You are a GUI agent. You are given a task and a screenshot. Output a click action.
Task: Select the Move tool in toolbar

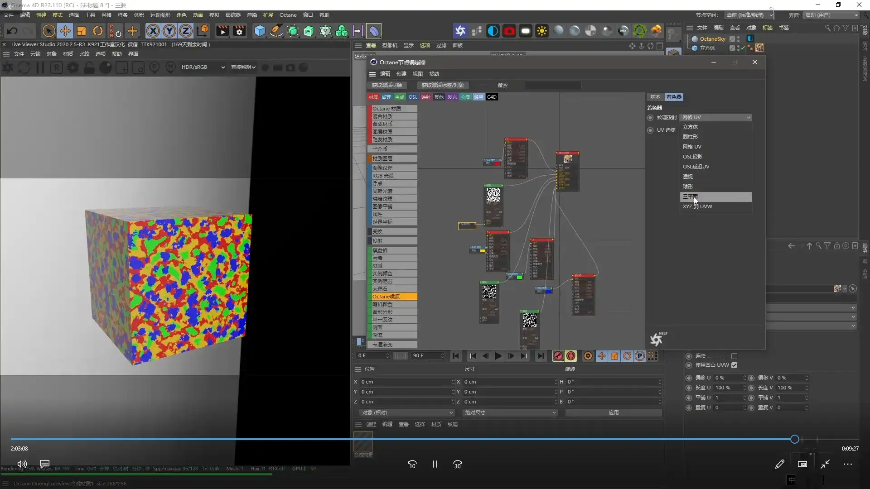(x=65, y=31)
